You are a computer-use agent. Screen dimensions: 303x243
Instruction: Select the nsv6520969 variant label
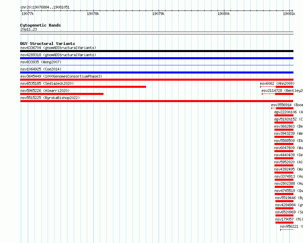coord(289,212)
